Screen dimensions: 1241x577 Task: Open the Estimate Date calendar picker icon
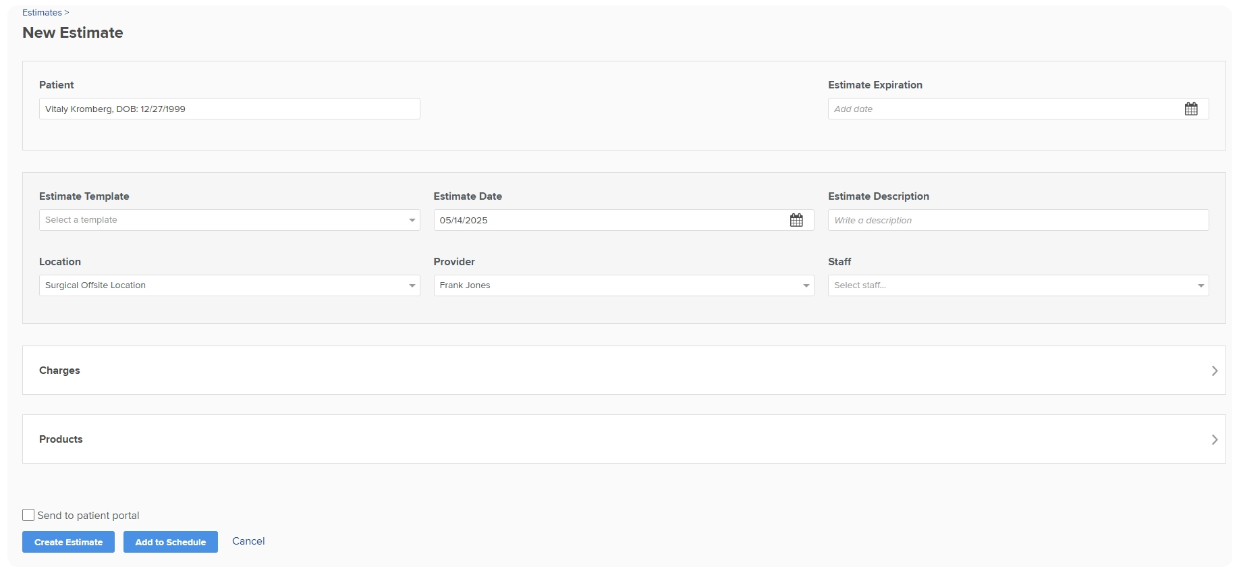coord(796,220)
